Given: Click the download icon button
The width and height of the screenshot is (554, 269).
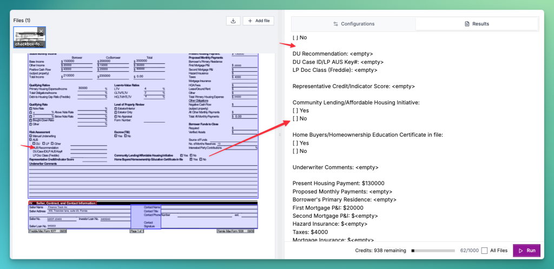Looking at the screenshot, I should (233, 21).
